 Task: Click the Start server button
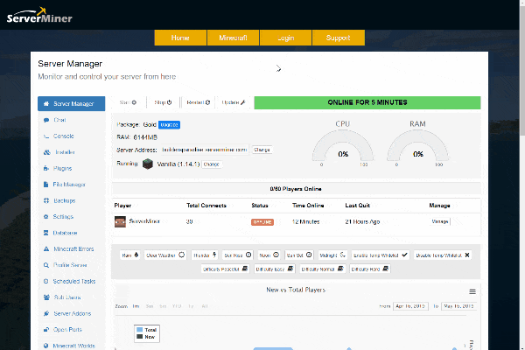129,102
